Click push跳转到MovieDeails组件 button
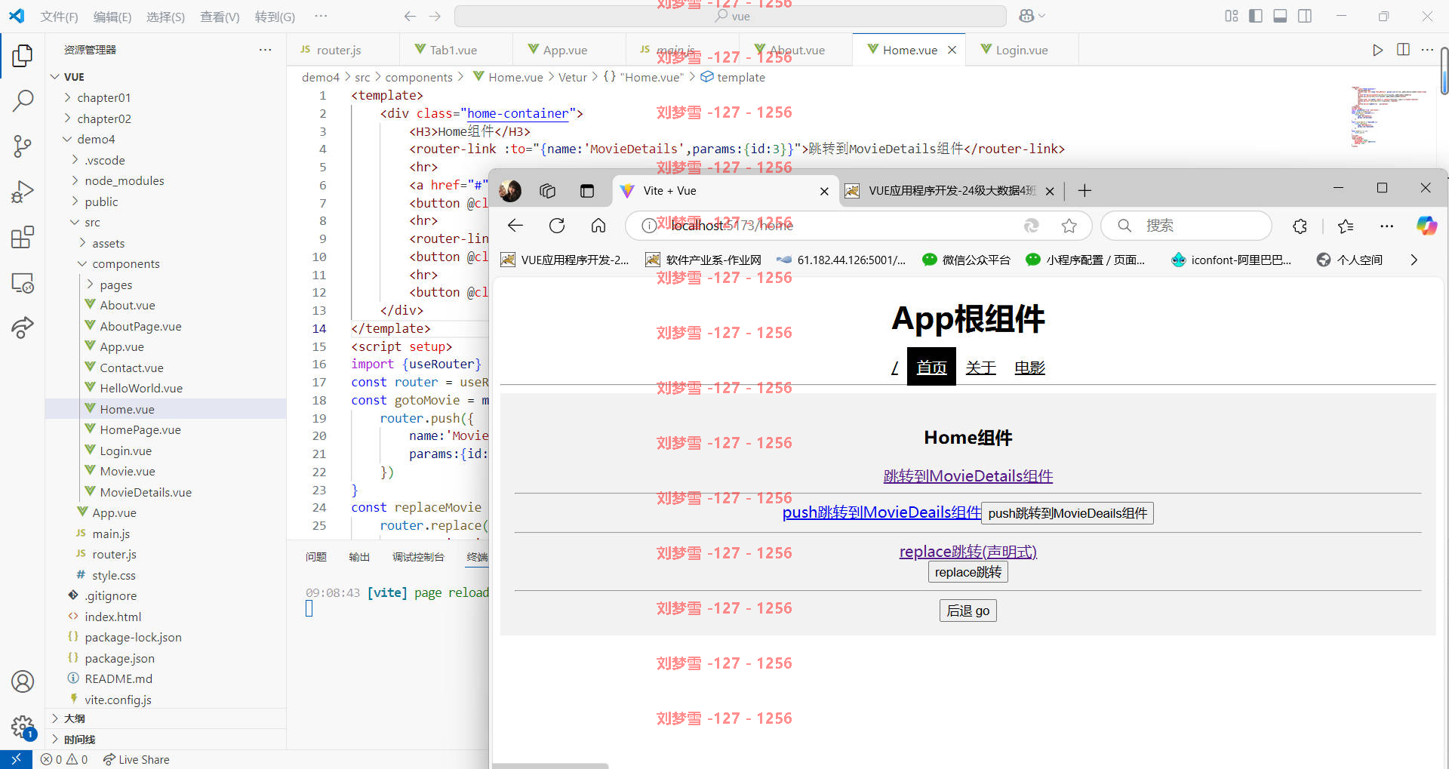 point(1067,513)
